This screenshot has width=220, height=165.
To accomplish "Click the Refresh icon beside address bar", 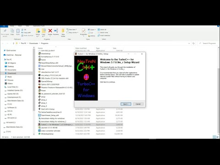I will pyautogui.click(x=193, y=44).
